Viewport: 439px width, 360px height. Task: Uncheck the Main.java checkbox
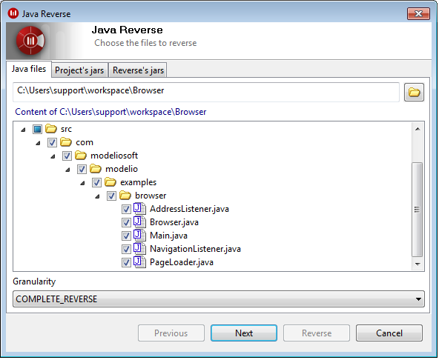point(126,236)
